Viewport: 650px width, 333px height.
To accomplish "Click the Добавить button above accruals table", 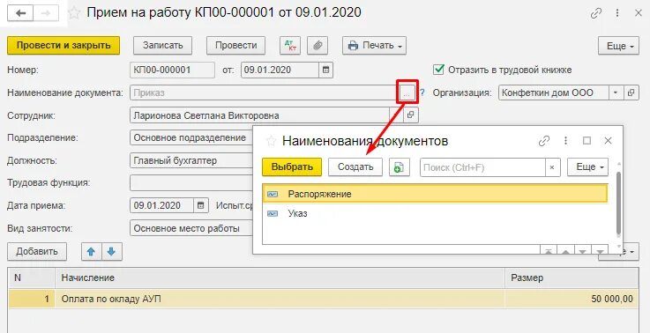I will tap(37, 251).
